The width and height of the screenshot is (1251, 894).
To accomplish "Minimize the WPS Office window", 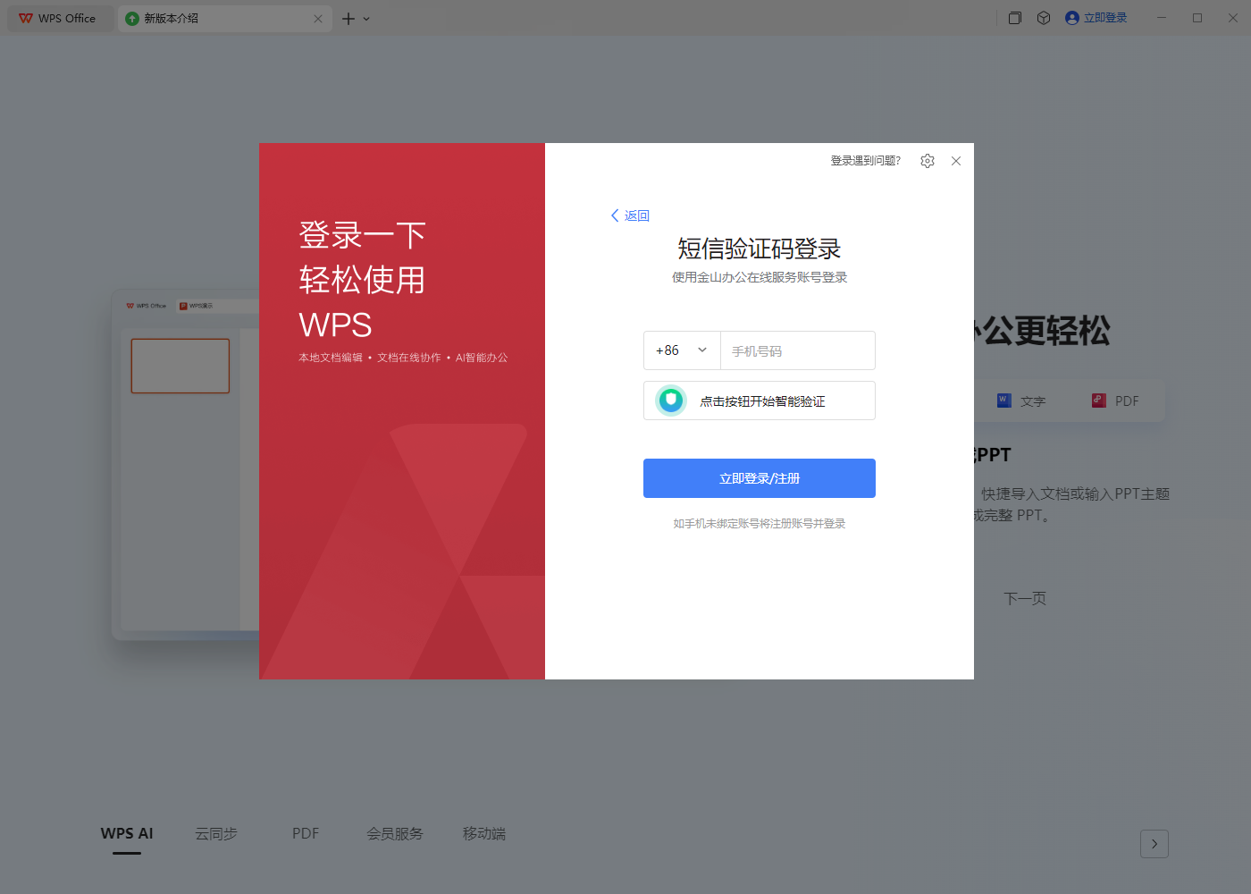I will coord(1162,18).
